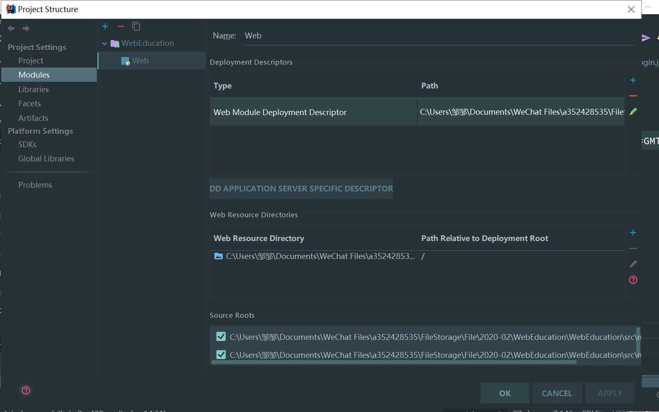Open the Libraries settings page

tap(33, 89)
